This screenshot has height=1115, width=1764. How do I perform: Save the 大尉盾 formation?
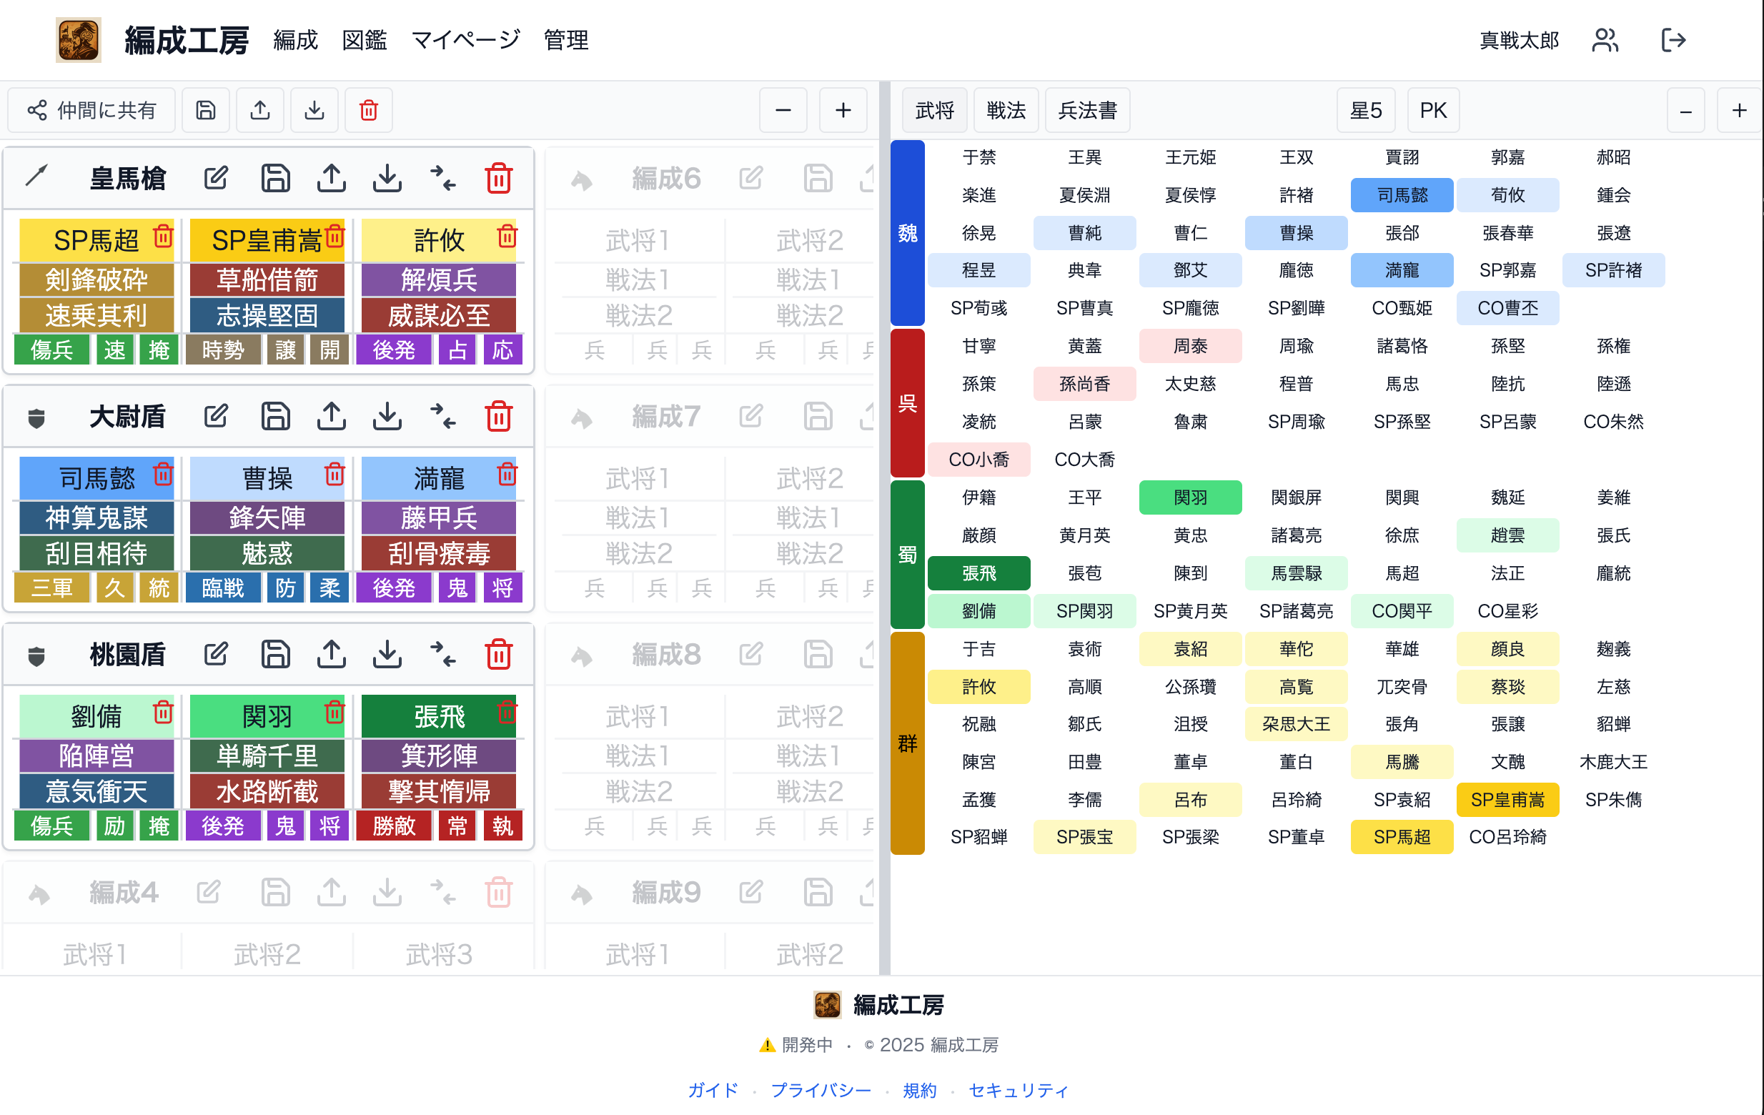click(x=275, y=416)
